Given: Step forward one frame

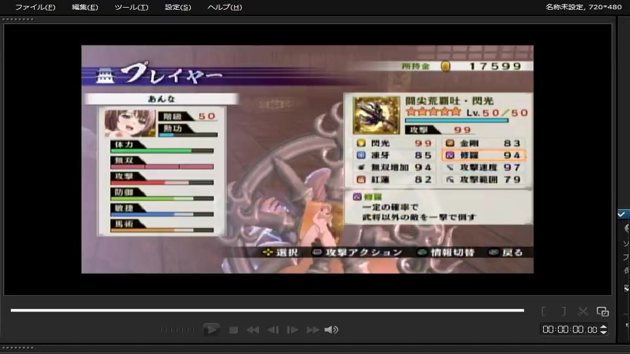Looking at the screenshot, I should coord(292,330).
